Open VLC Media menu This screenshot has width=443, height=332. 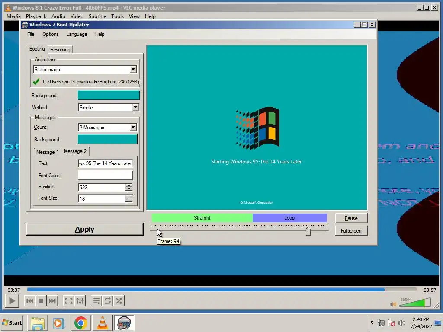click(x=13, y=16)
